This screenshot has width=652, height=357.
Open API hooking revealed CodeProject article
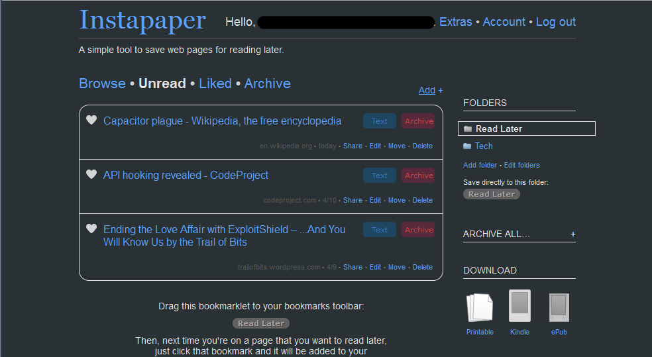[x=186, y=176]
